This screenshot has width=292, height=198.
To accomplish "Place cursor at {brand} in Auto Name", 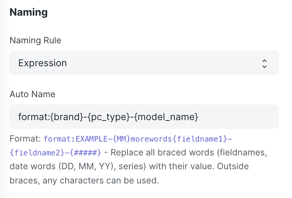I will (67, 117).
